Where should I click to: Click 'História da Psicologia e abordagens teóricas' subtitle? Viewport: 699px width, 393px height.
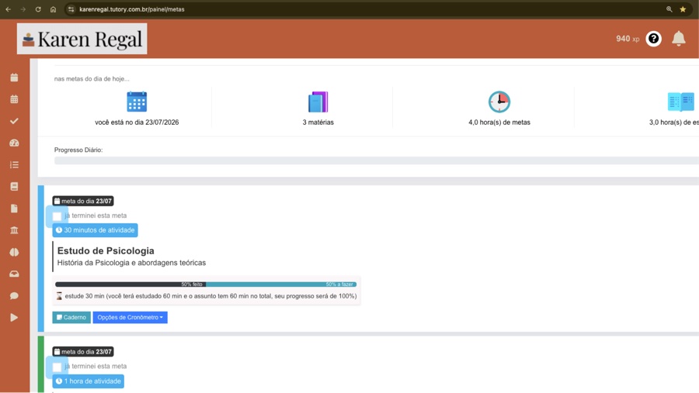[131, 263]
